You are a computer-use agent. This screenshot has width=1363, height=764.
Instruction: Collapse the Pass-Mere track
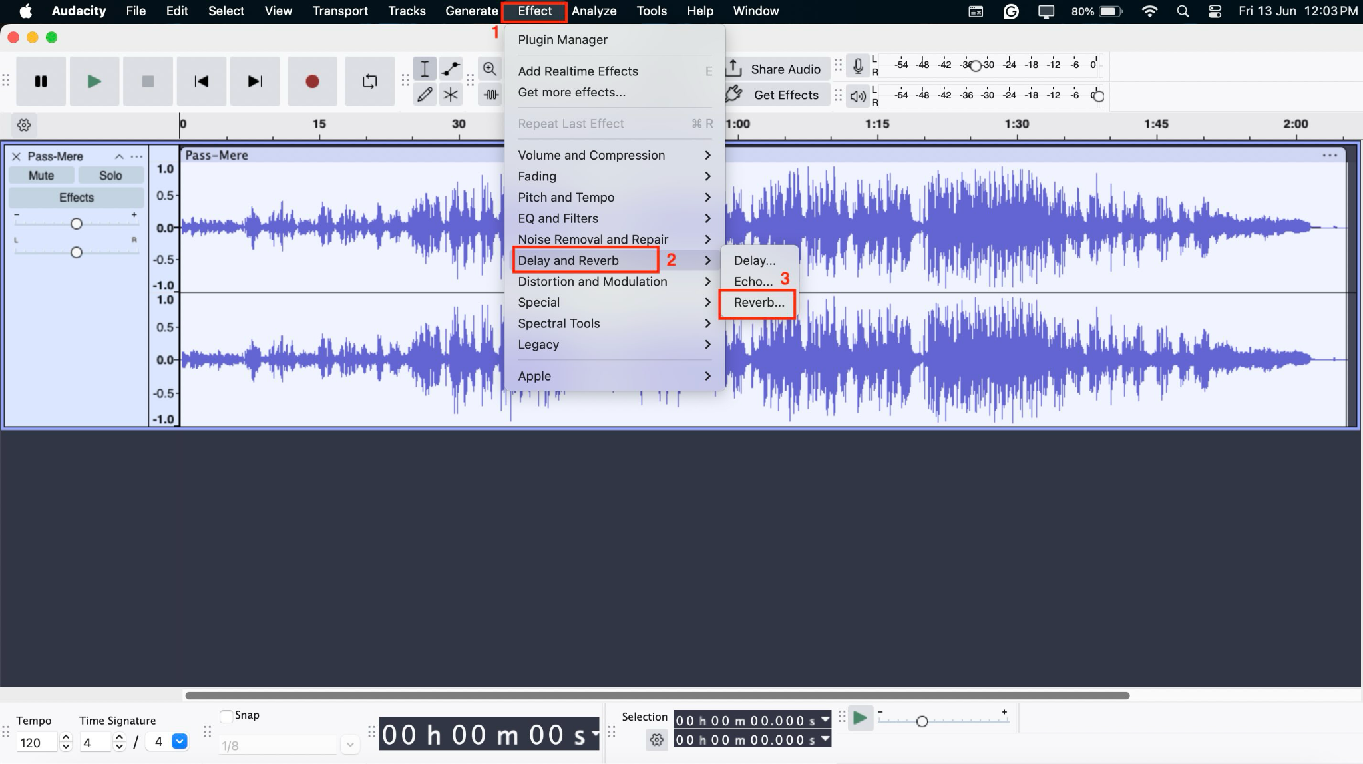coord(119,156)
